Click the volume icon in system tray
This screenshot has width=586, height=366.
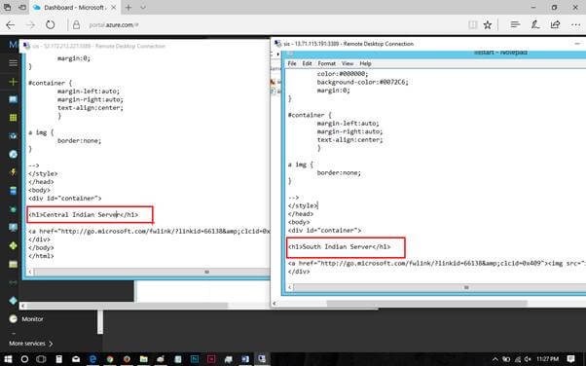click(x=528, y=359)
